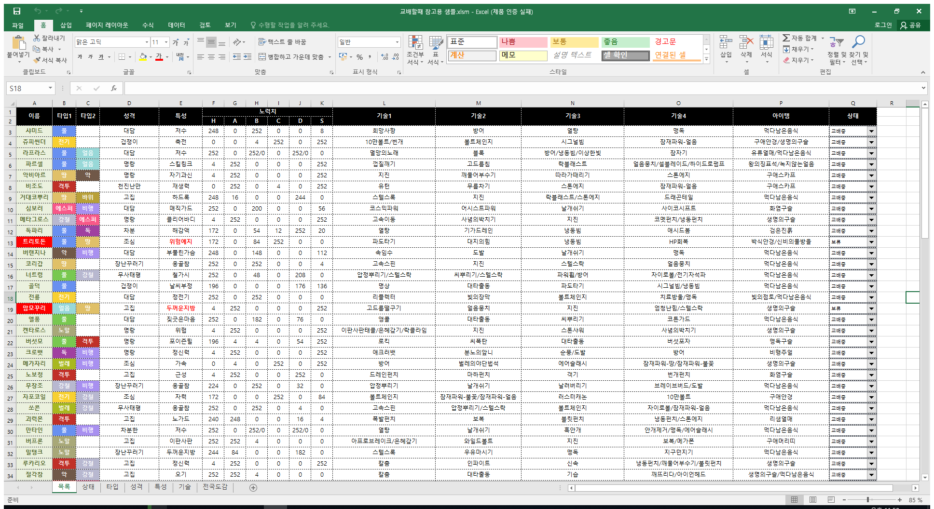Screen dimensions: 934x509
Task: Click the Format Painter (서식 복사) icon
Action: [37, 60]
